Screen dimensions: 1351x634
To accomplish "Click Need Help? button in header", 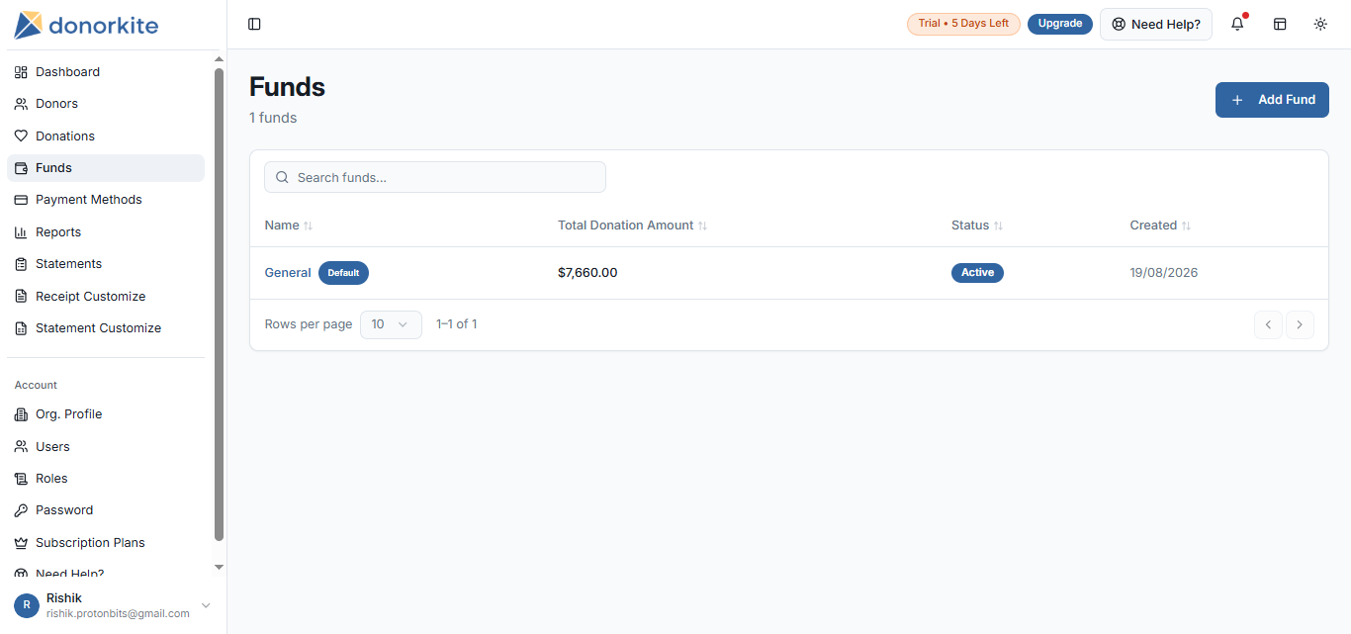I will click(x=1156, y=24).
